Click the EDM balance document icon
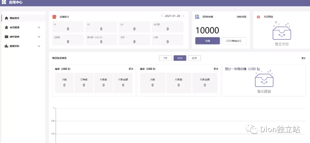The height and width of the screenshot is (143, 310). (x=197, y=17)
